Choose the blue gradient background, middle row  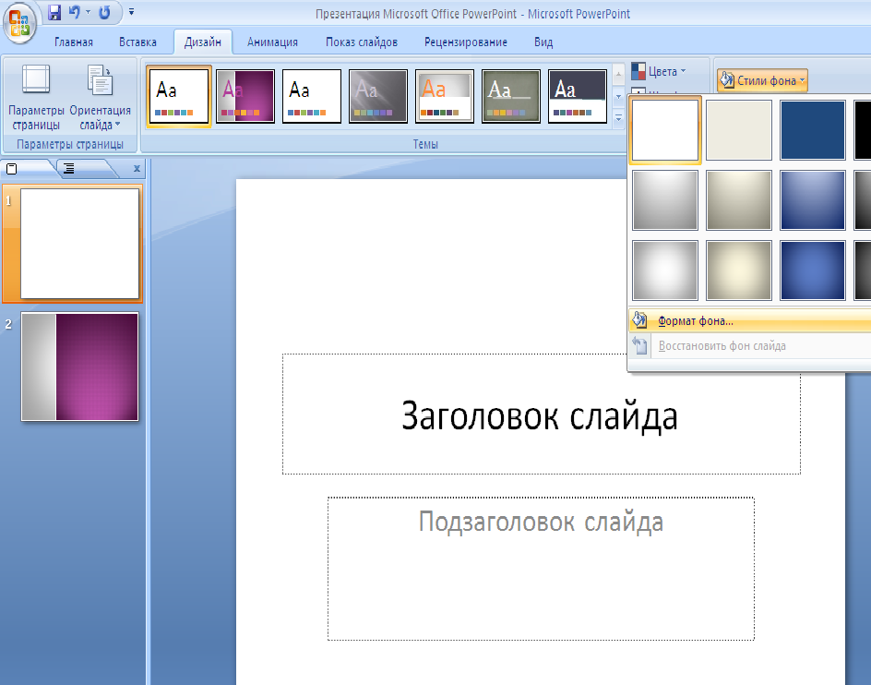click(x=813, y=200)
